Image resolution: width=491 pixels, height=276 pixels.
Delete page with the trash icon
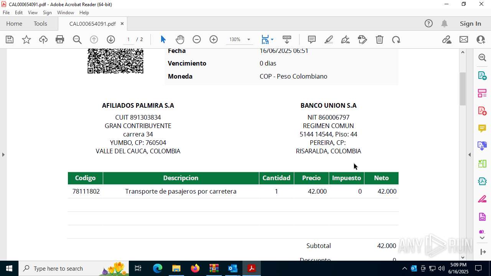click(x=379, y=39)
